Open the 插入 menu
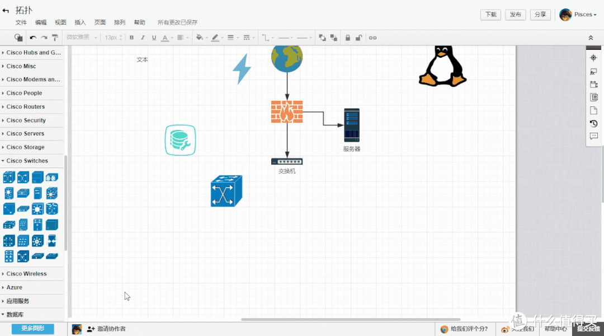The image size is (604, 336). point(80,22)
